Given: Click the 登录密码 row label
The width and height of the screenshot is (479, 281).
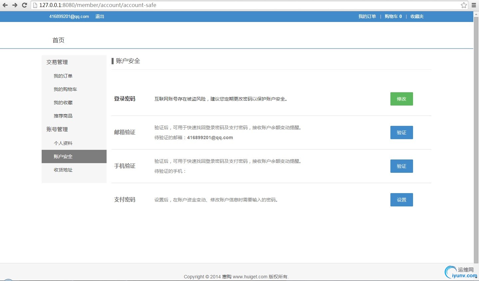Looking at the screenshot, I should pyautogui.click(x=125, y=99).
